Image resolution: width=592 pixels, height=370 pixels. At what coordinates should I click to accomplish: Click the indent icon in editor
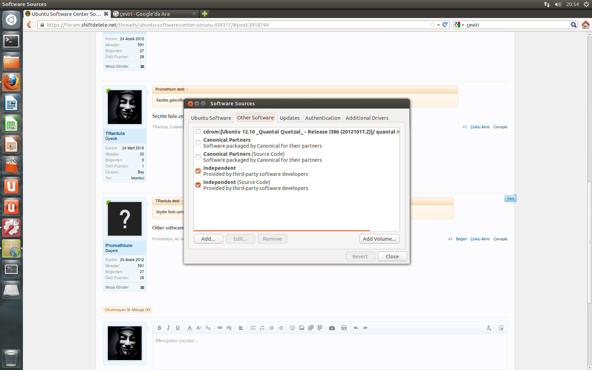pyautogui.click(x=280, y=328)
